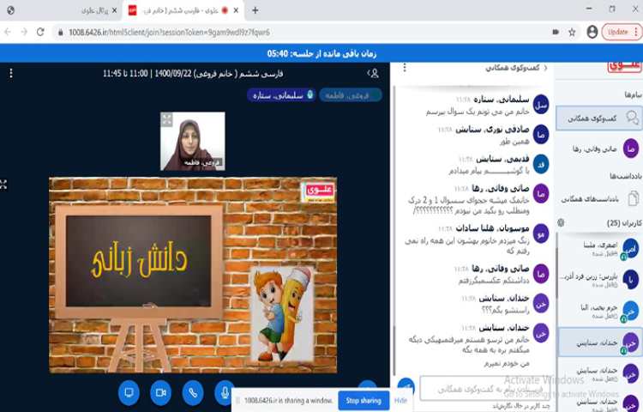Click avatar of قدیمی، ستایش in chat
The height and width of the screenshot is (412, 643).
(x=541, y=164)
